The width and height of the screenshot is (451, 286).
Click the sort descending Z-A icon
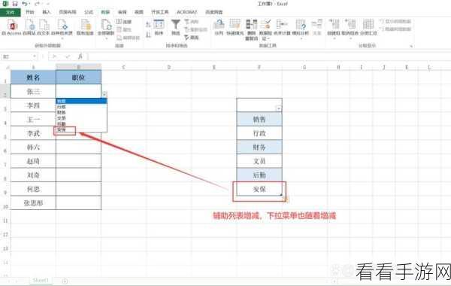[148, 35]
